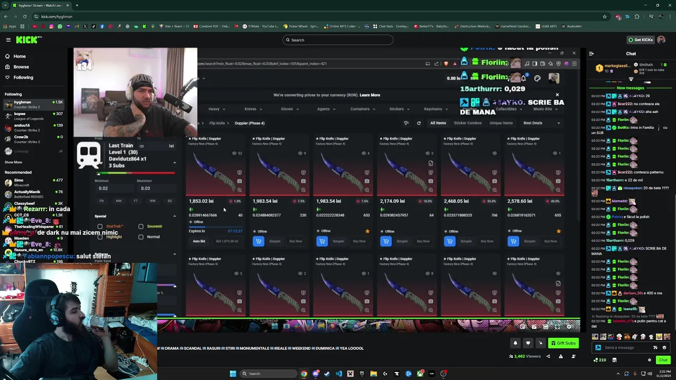Expand the Containers category dropdown in stream
676x380 pixels.
tap(362, 109)
